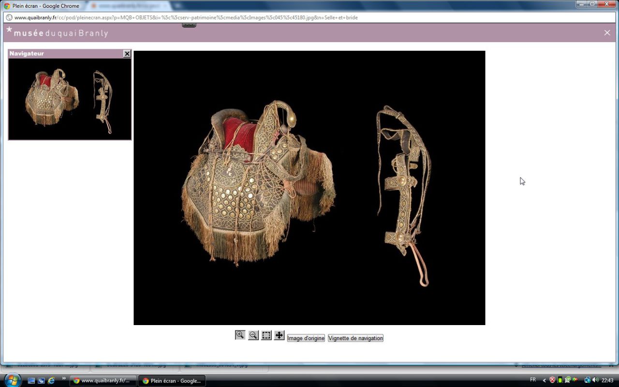This screenshot has width=619, height=387.
Task: Launch Internet Explorer from quick launch
Action: 51,381
